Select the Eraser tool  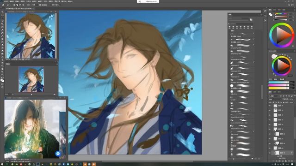[2, 45]
